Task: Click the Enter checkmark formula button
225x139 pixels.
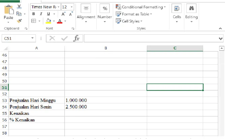Action: 64,38
